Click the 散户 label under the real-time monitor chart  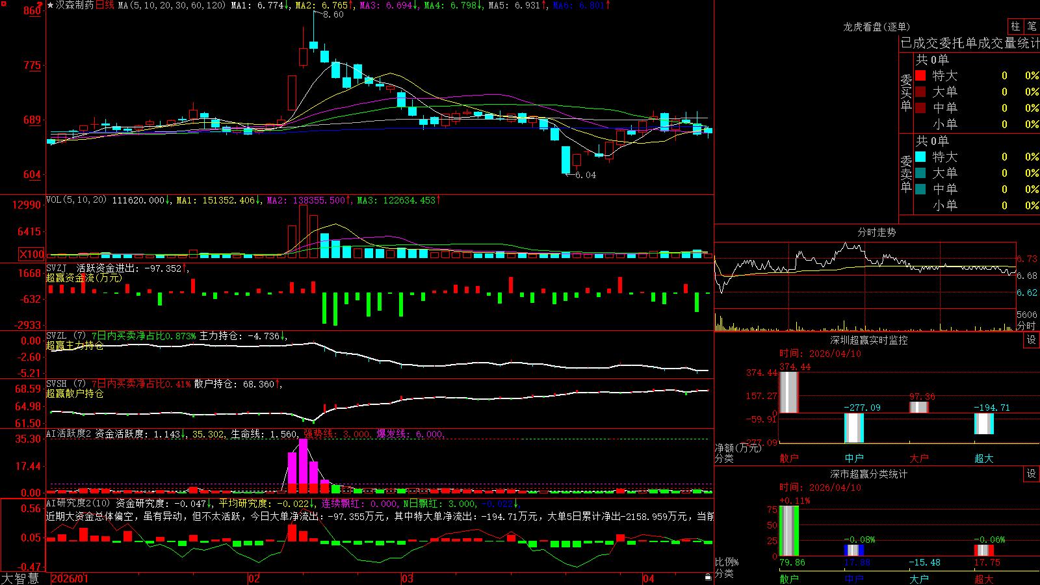[789, 458]
